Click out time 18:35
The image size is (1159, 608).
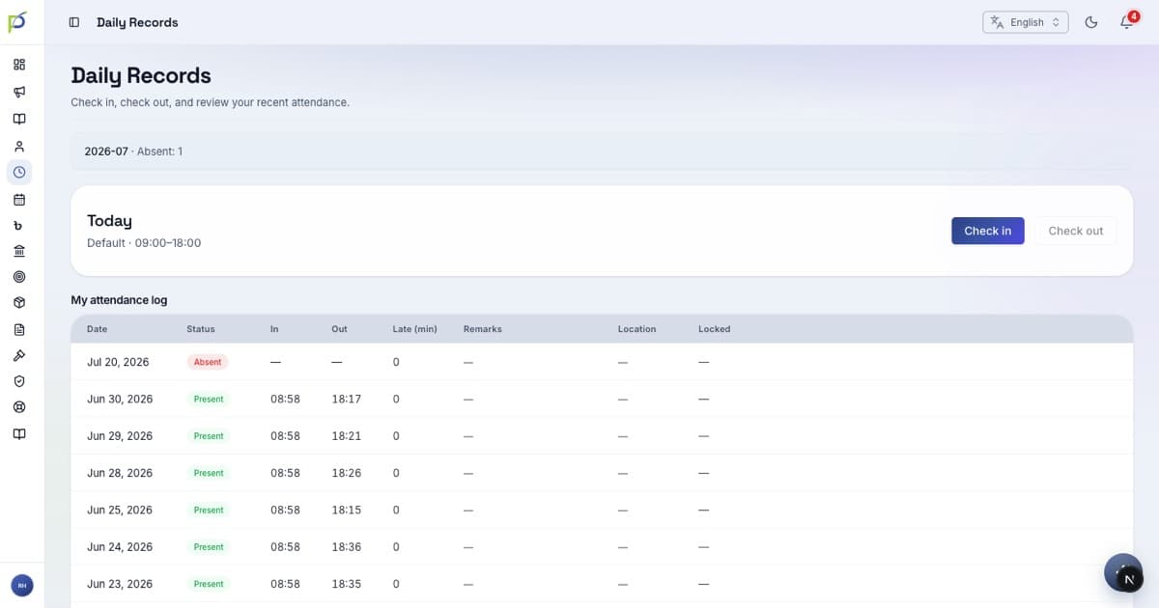point(346,584)
